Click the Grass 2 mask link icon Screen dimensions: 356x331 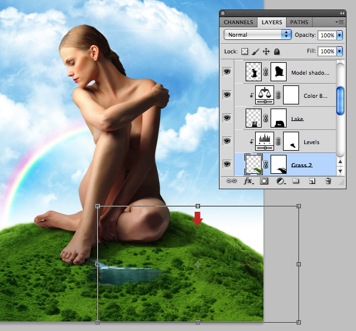(x=266, y=164)
